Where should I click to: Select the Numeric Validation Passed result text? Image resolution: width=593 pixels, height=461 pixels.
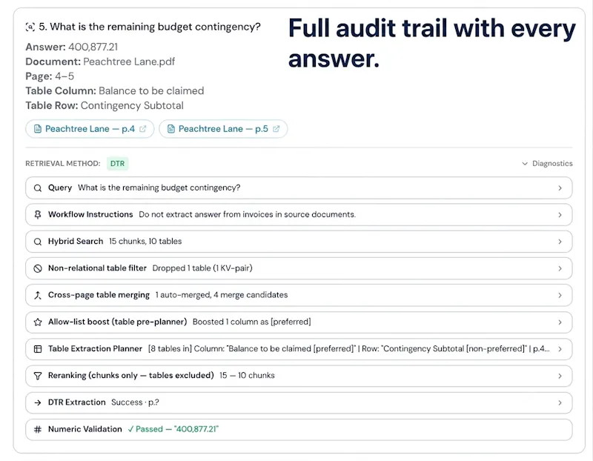173,429
